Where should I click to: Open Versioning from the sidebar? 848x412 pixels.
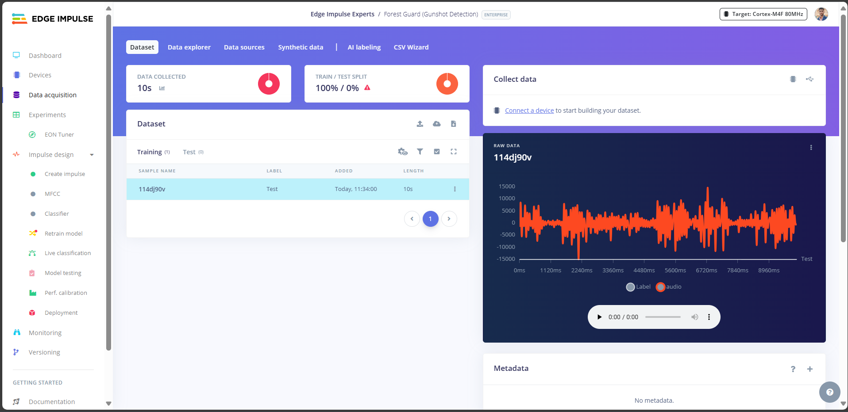click(x=44, y=352)
